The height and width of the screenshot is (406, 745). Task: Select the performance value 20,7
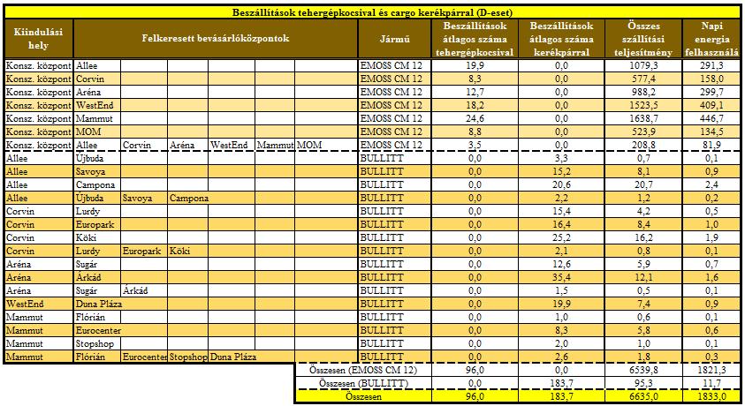pos(643,185)
